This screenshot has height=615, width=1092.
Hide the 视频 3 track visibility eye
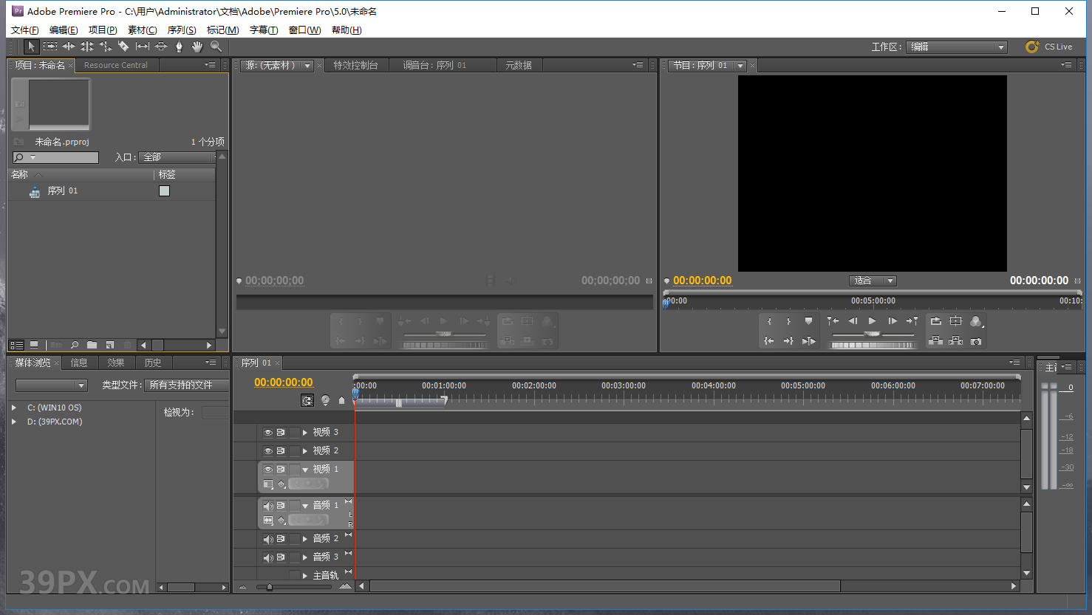[x=267, y=433]
